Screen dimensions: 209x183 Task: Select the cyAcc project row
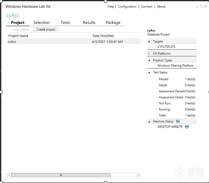point(74,42)
